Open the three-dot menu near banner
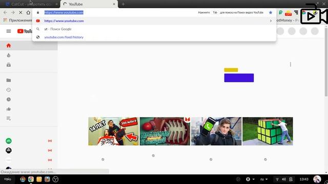This screenshot has height=184, width=328. point(291,64)
